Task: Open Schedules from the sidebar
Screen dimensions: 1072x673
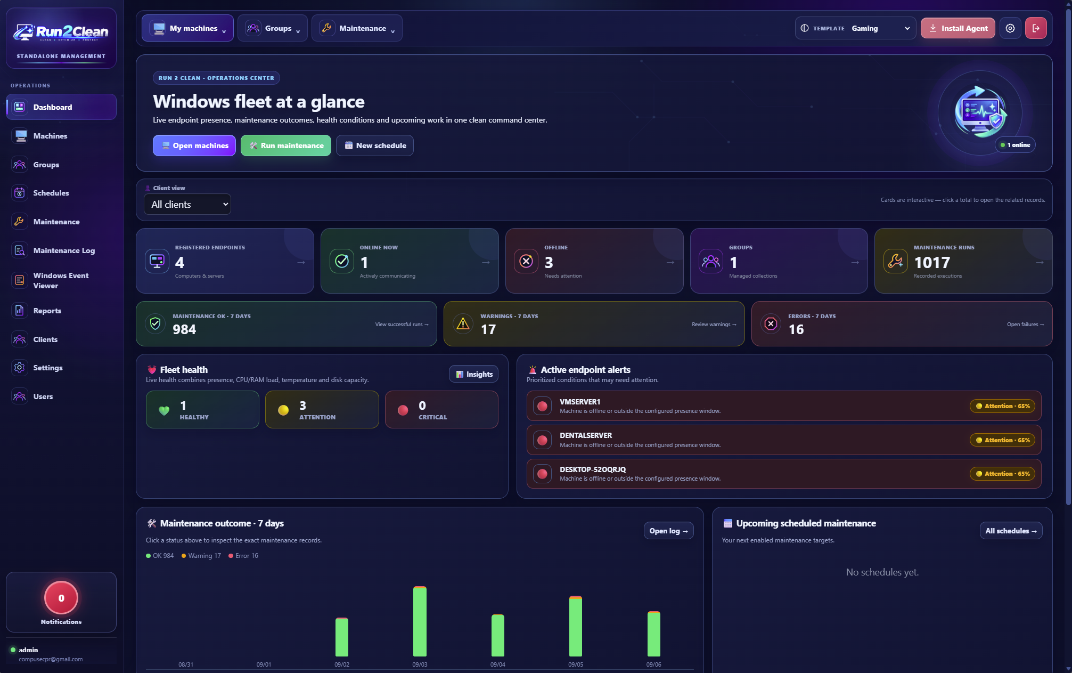Action: tap(61, 193)
